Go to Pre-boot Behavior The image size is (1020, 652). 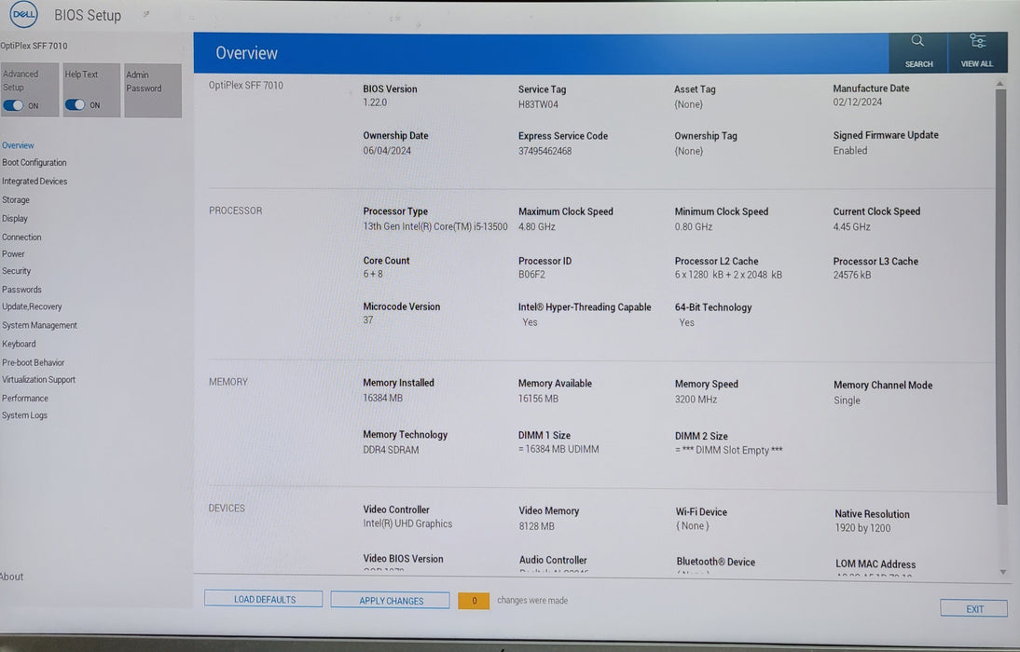[34, 362]
